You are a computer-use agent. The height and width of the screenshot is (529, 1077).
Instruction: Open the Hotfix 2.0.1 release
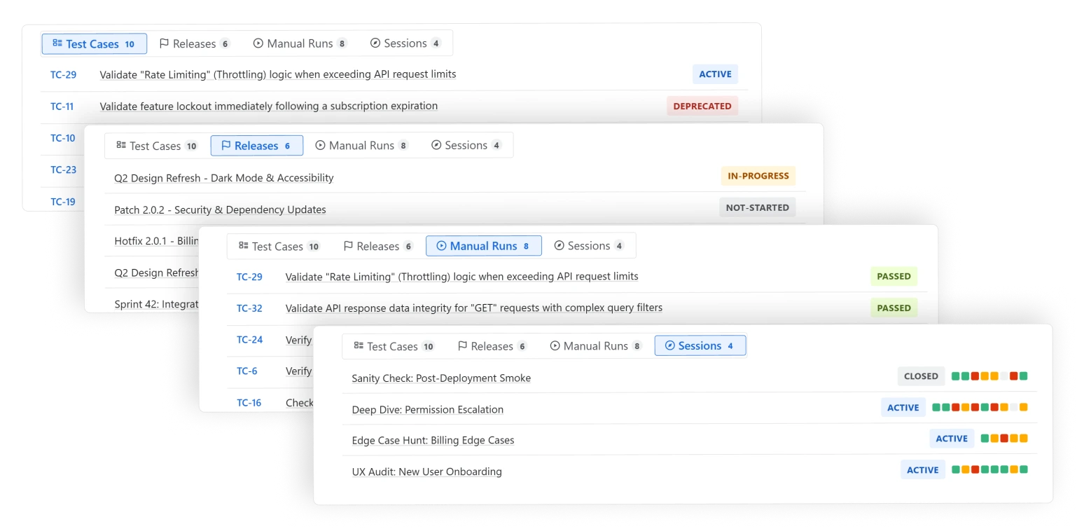point(157,241)
